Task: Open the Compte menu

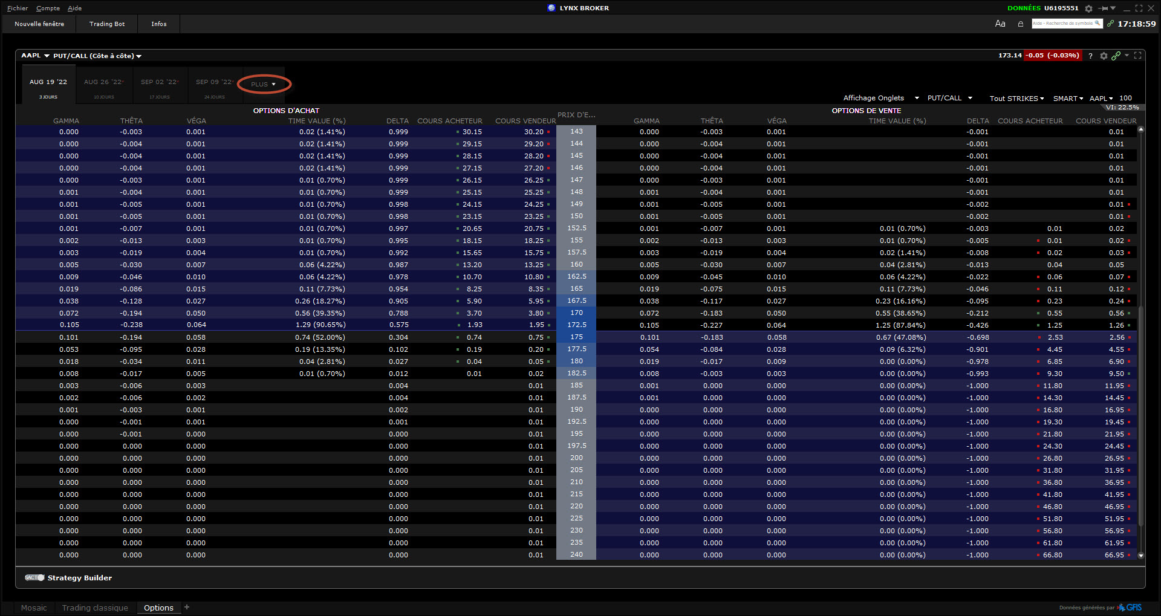Action: pos(48,8)
